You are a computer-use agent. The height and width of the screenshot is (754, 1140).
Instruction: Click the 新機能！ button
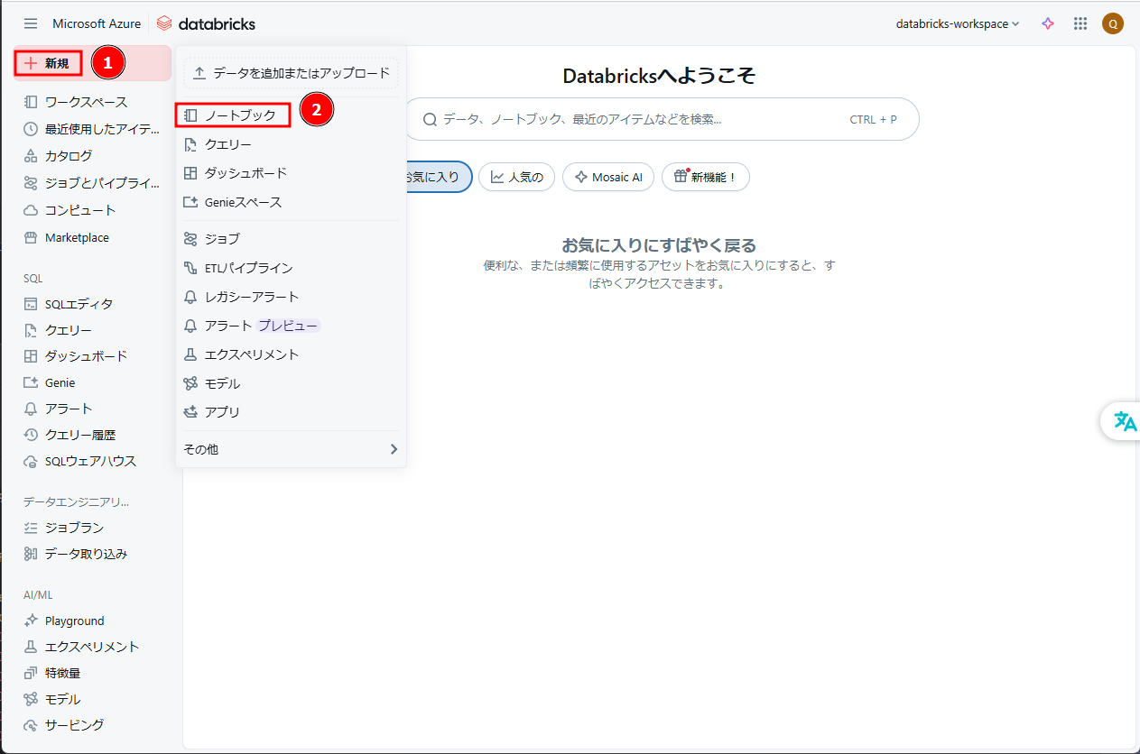[x=705, y=177]
